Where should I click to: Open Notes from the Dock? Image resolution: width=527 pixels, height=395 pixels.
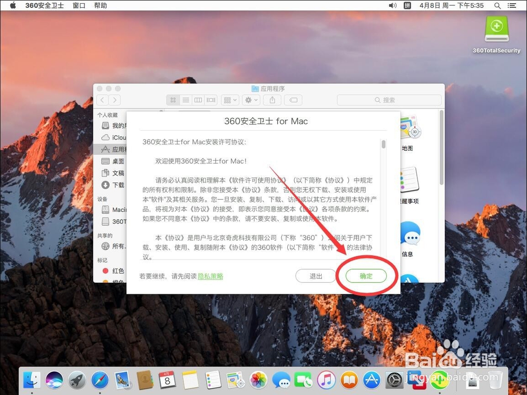(x=191, y=380)
